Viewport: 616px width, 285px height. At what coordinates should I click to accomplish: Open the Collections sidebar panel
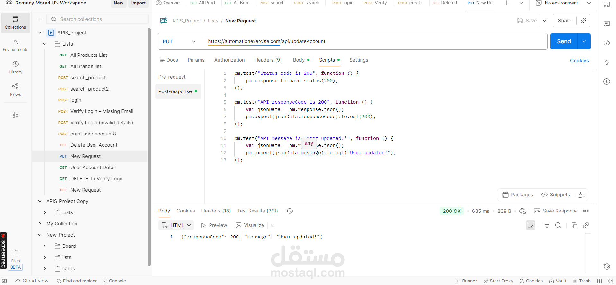click(15, 23)
